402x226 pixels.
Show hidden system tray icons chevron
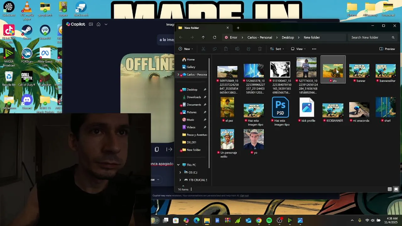pyautogui.click(x=352, y=220)
